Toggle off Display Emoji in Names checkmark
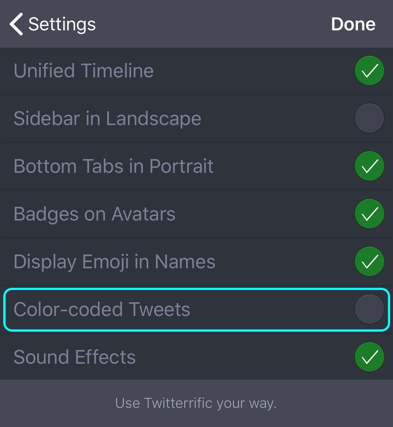 click(369, 261)
